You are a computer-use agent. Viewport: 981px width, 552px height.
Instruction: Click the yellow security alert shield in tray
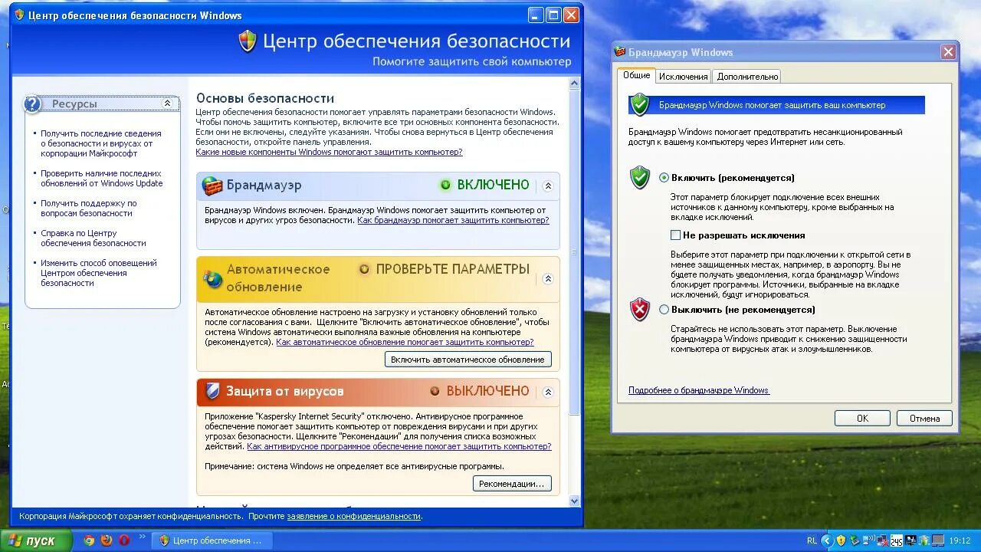coord(841,540)
